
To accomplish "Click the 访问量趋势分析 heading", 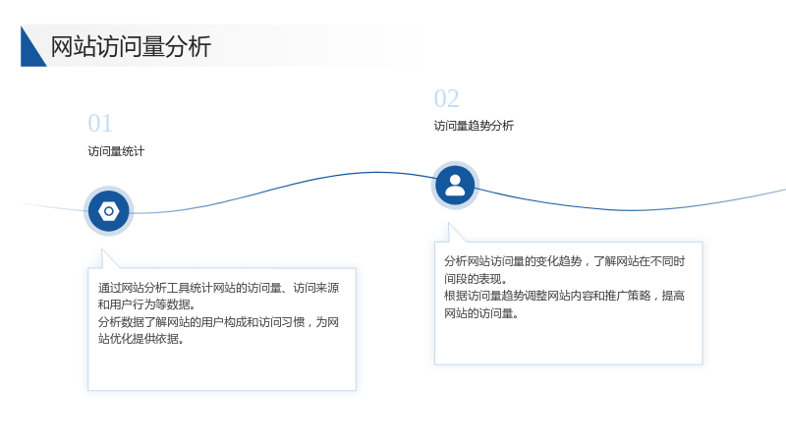I will [474, 126].
